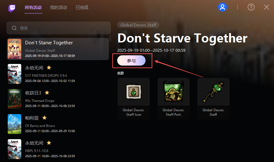The image size is (274, 162).
Task: Focus the 搜索 search input field
Action: [x=59, y=28]
